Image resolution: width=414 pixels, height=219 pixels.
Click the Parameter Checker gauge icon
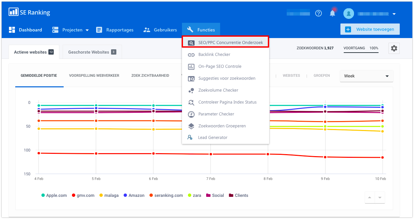(x=191, y=114)
